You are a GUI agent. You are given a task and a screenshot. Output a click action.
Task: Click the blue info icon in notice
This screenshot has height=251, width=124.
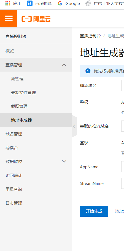88,71
